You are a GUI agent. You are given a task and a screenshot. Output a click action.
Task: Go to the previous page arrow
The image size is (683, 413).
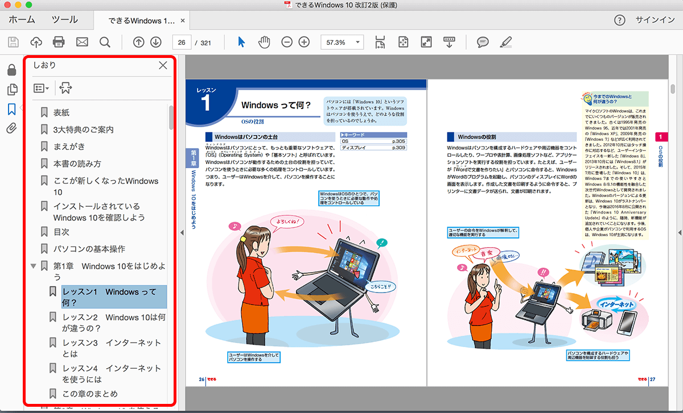click(138, 42)
